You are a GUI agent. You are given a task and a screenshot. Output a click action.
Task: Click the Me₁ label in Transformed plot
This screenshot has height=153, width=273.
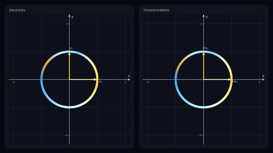(x=235, y=82)
